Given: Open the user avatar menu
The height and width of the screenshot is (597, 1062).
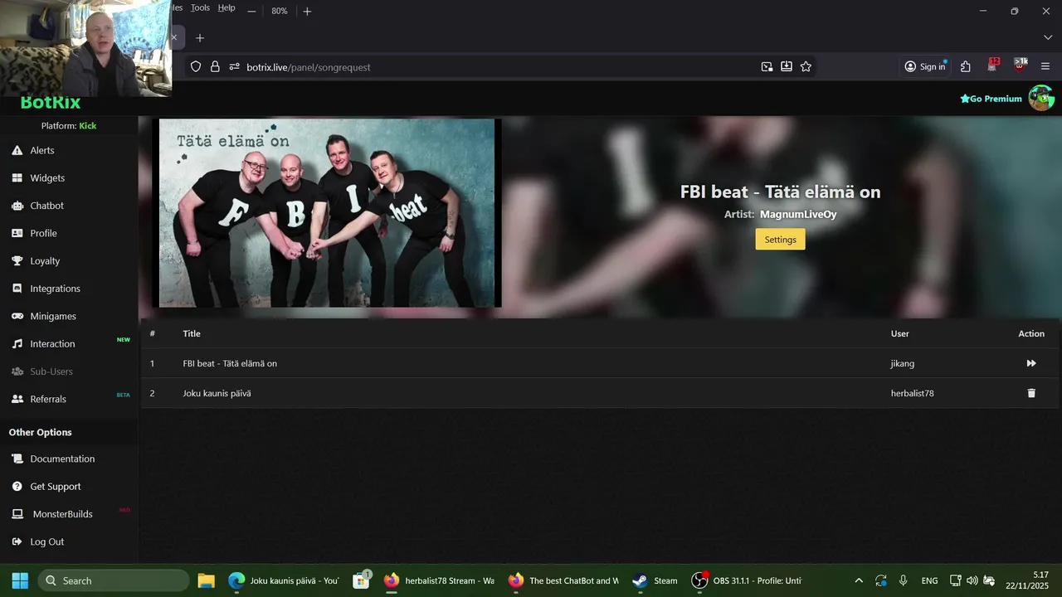Looking at the screenshot, I should pos(1041,98).
